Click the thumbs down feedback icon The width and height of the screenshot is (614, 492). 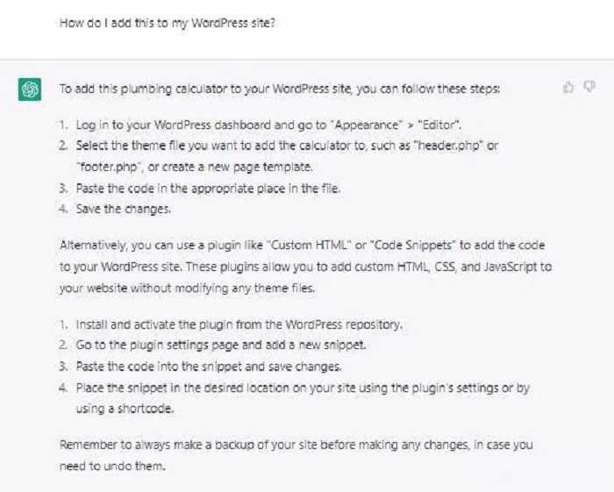click(x=589, y=86)
